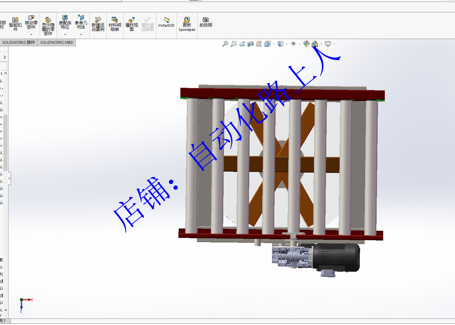Click Apply Scene color sphere icon
Image resolution: width=455 pixels, height=325 pixels.
tap(314, 44)
